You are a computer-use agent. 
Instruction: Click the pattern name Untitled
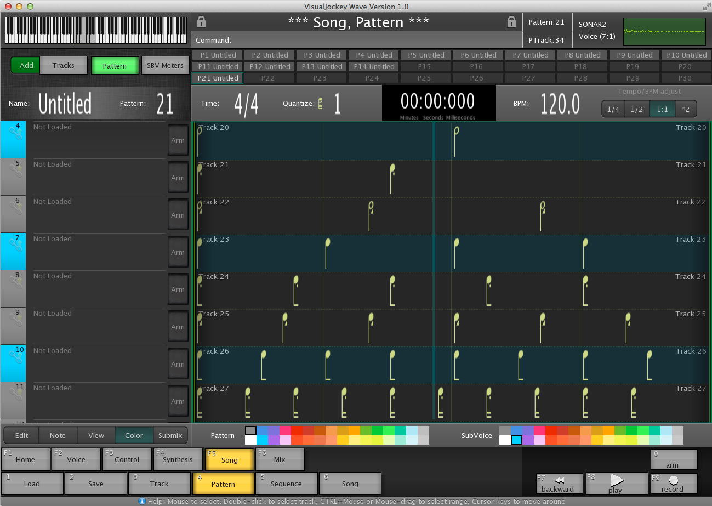point(65,103)
